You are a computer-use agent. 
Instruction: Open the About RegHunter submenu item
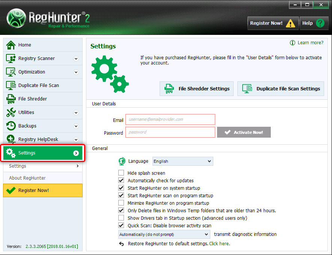coord(27,178)
